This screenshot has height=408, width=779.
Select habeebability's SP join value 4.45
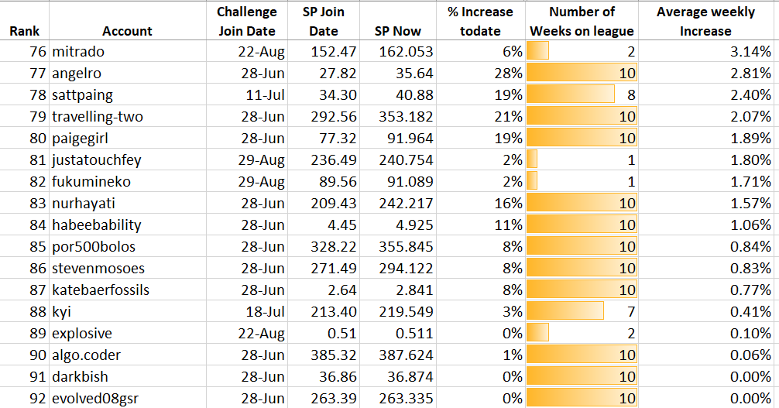point(324,225)
